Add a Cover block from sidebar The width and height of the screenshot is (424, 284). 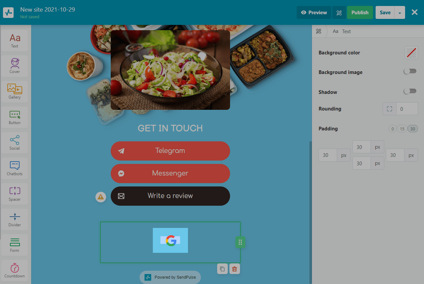(15, 66)
